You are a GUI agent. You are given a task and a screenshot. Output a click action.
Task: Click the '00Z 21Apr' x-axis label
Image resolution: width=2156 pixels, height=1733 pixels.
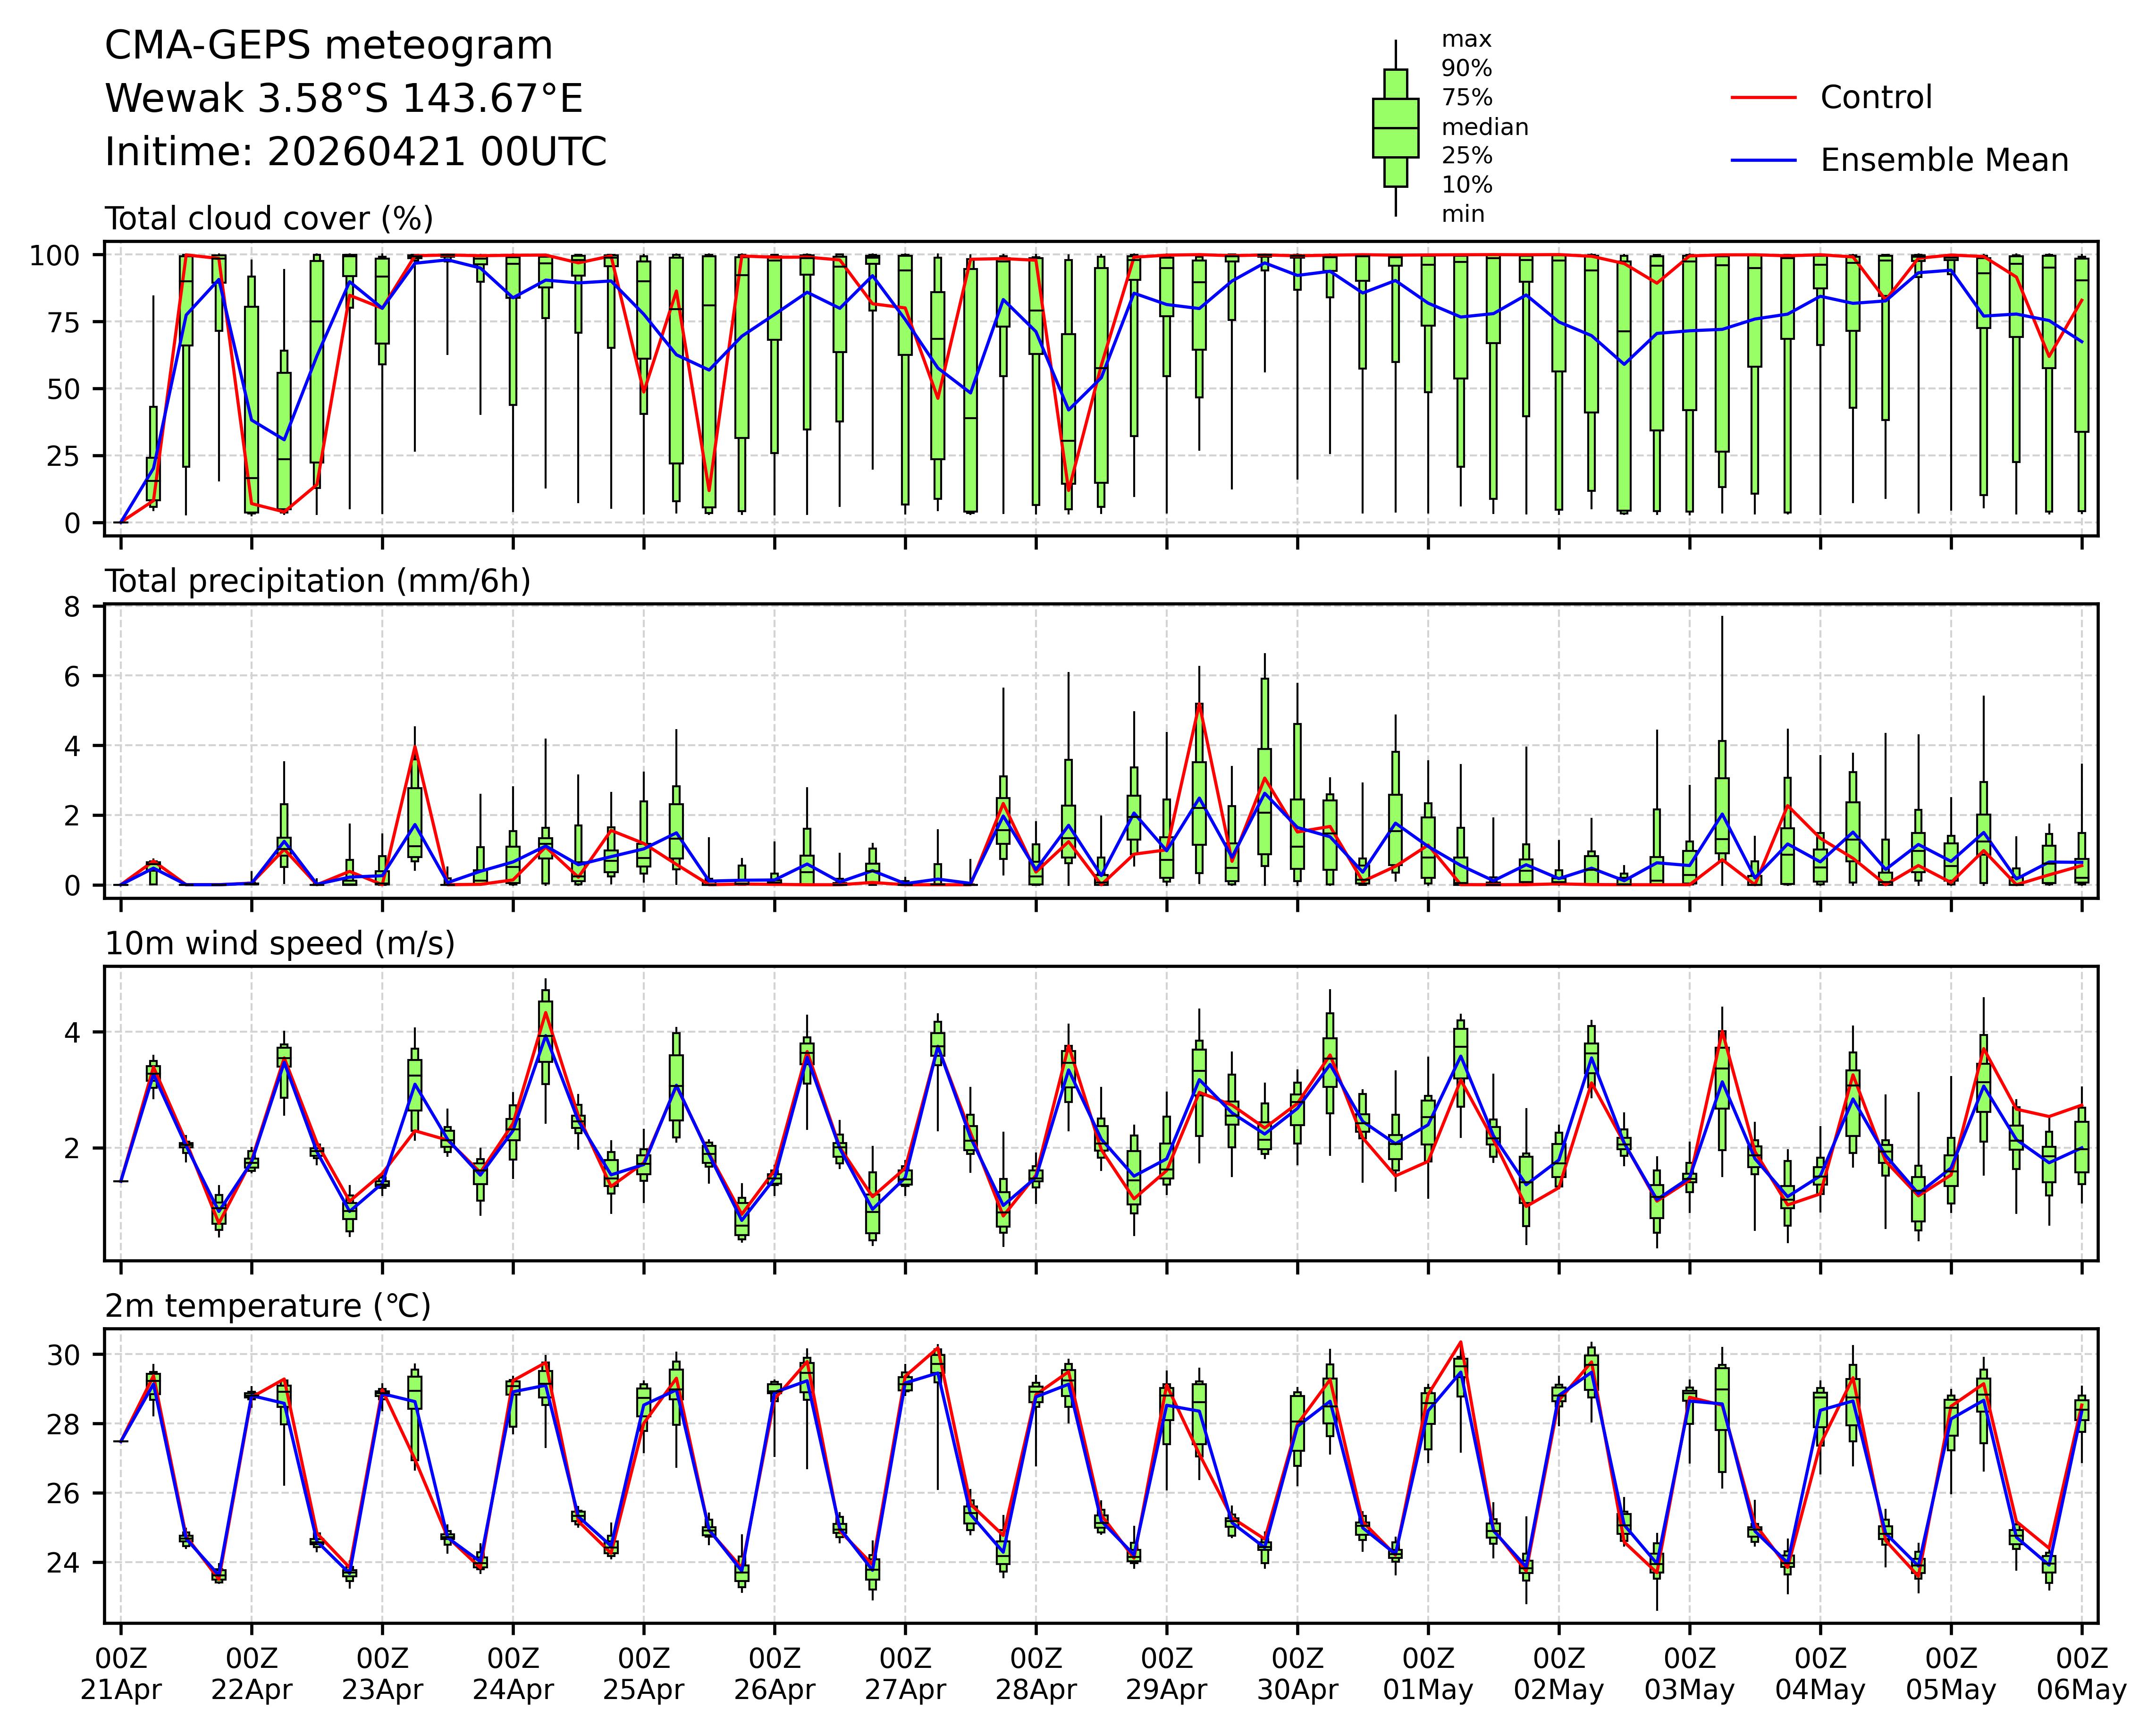pos(121,1675)
